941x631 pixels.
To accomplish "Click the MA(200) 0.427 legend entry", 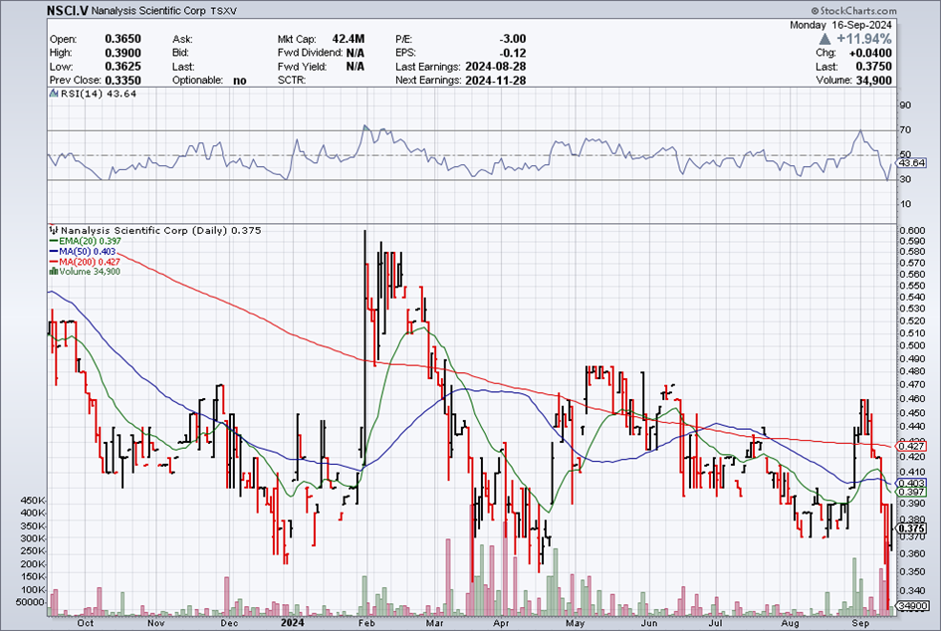I will 90,262.
